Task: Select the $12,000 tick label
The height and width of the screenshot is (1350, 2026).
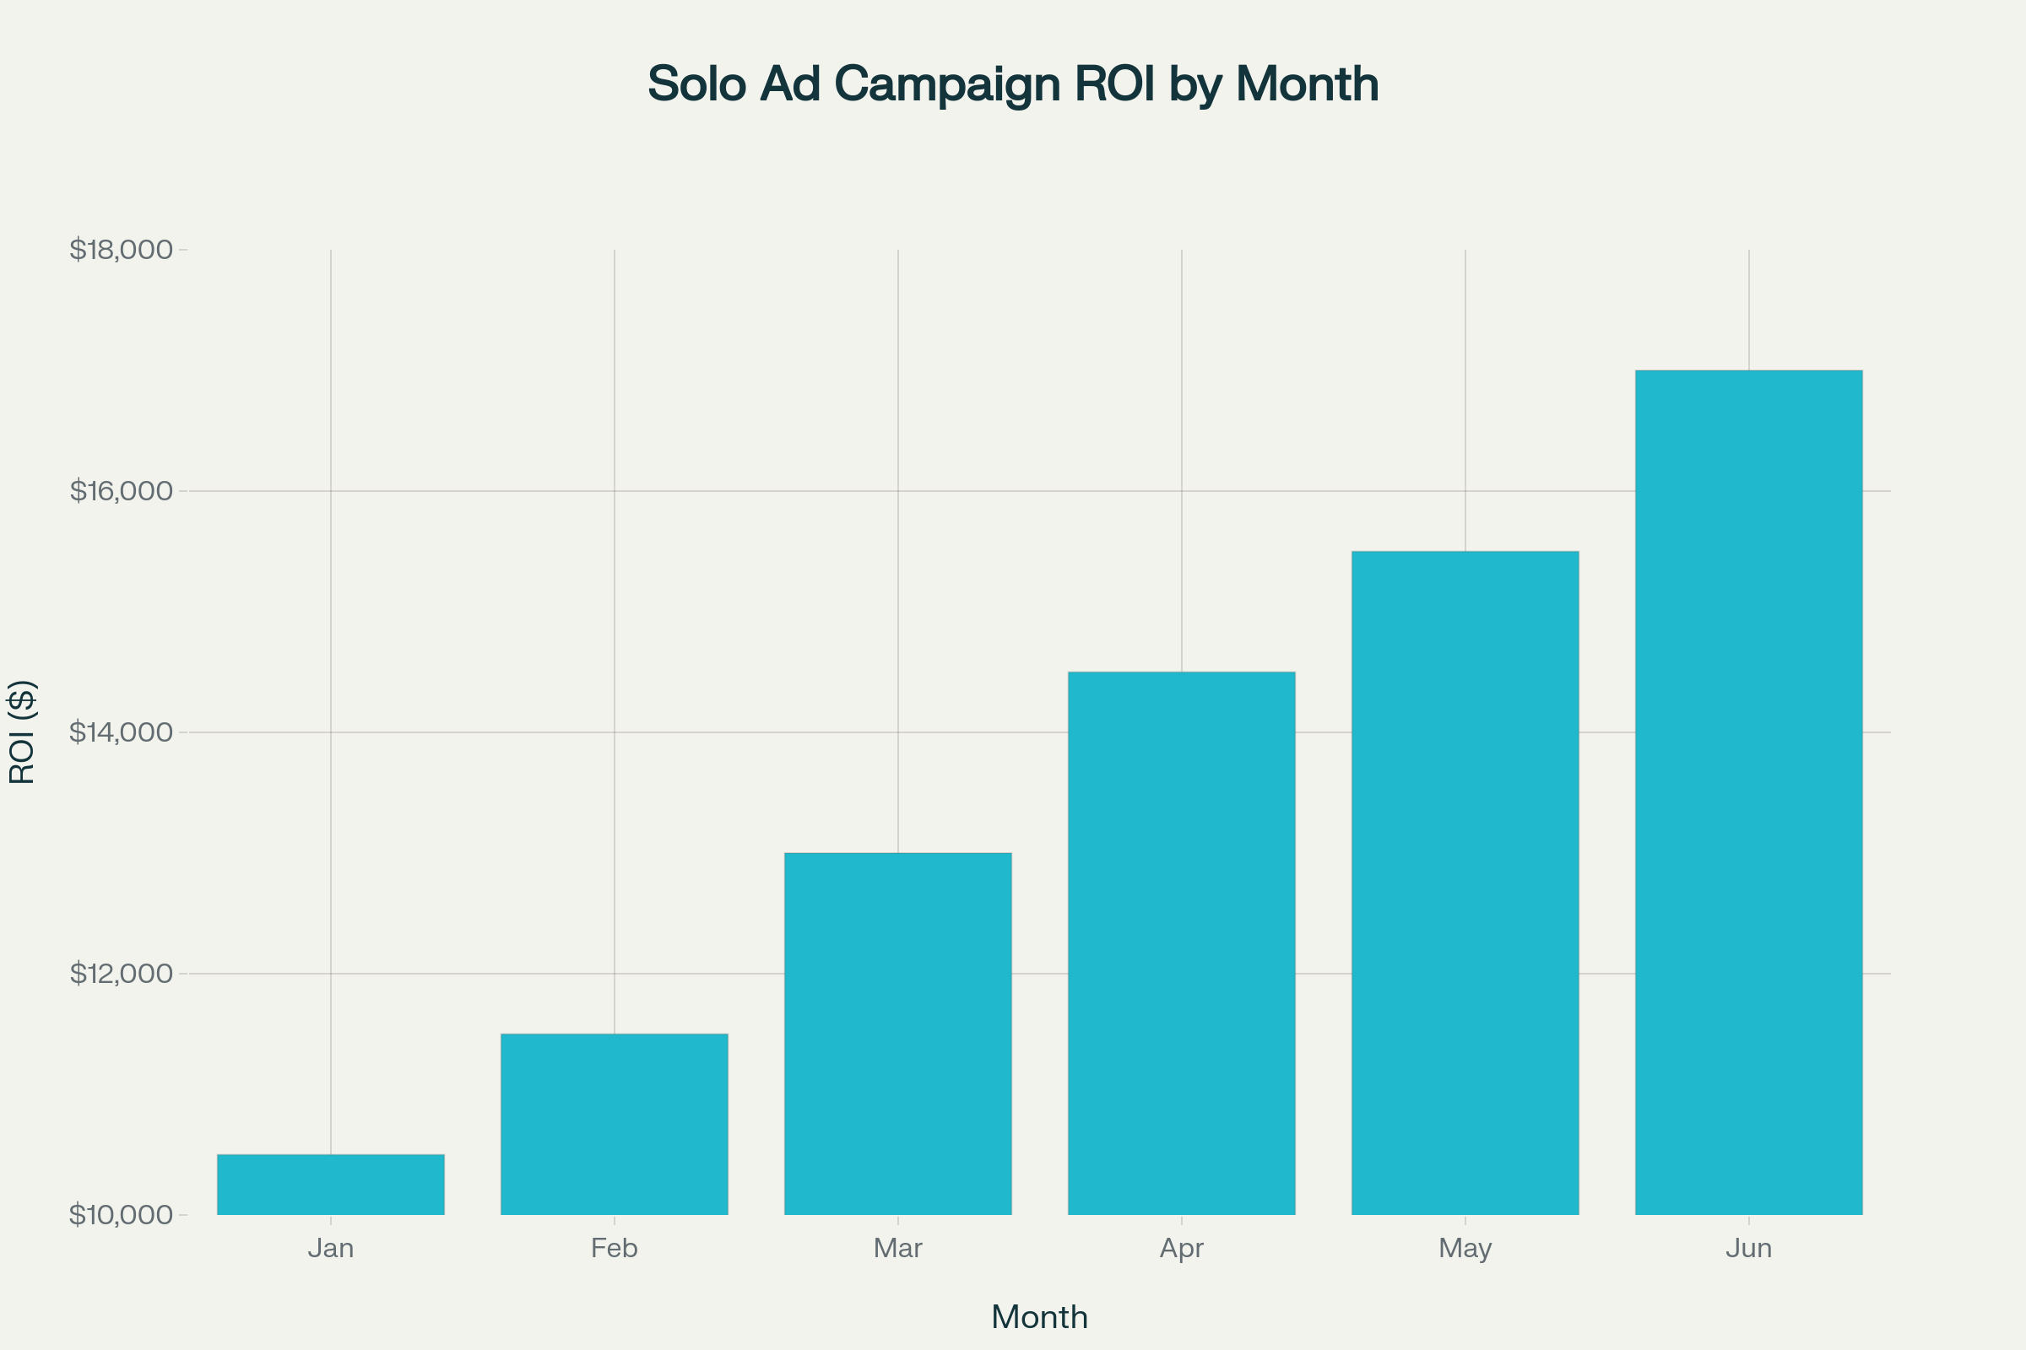Action: click(122, 974)
